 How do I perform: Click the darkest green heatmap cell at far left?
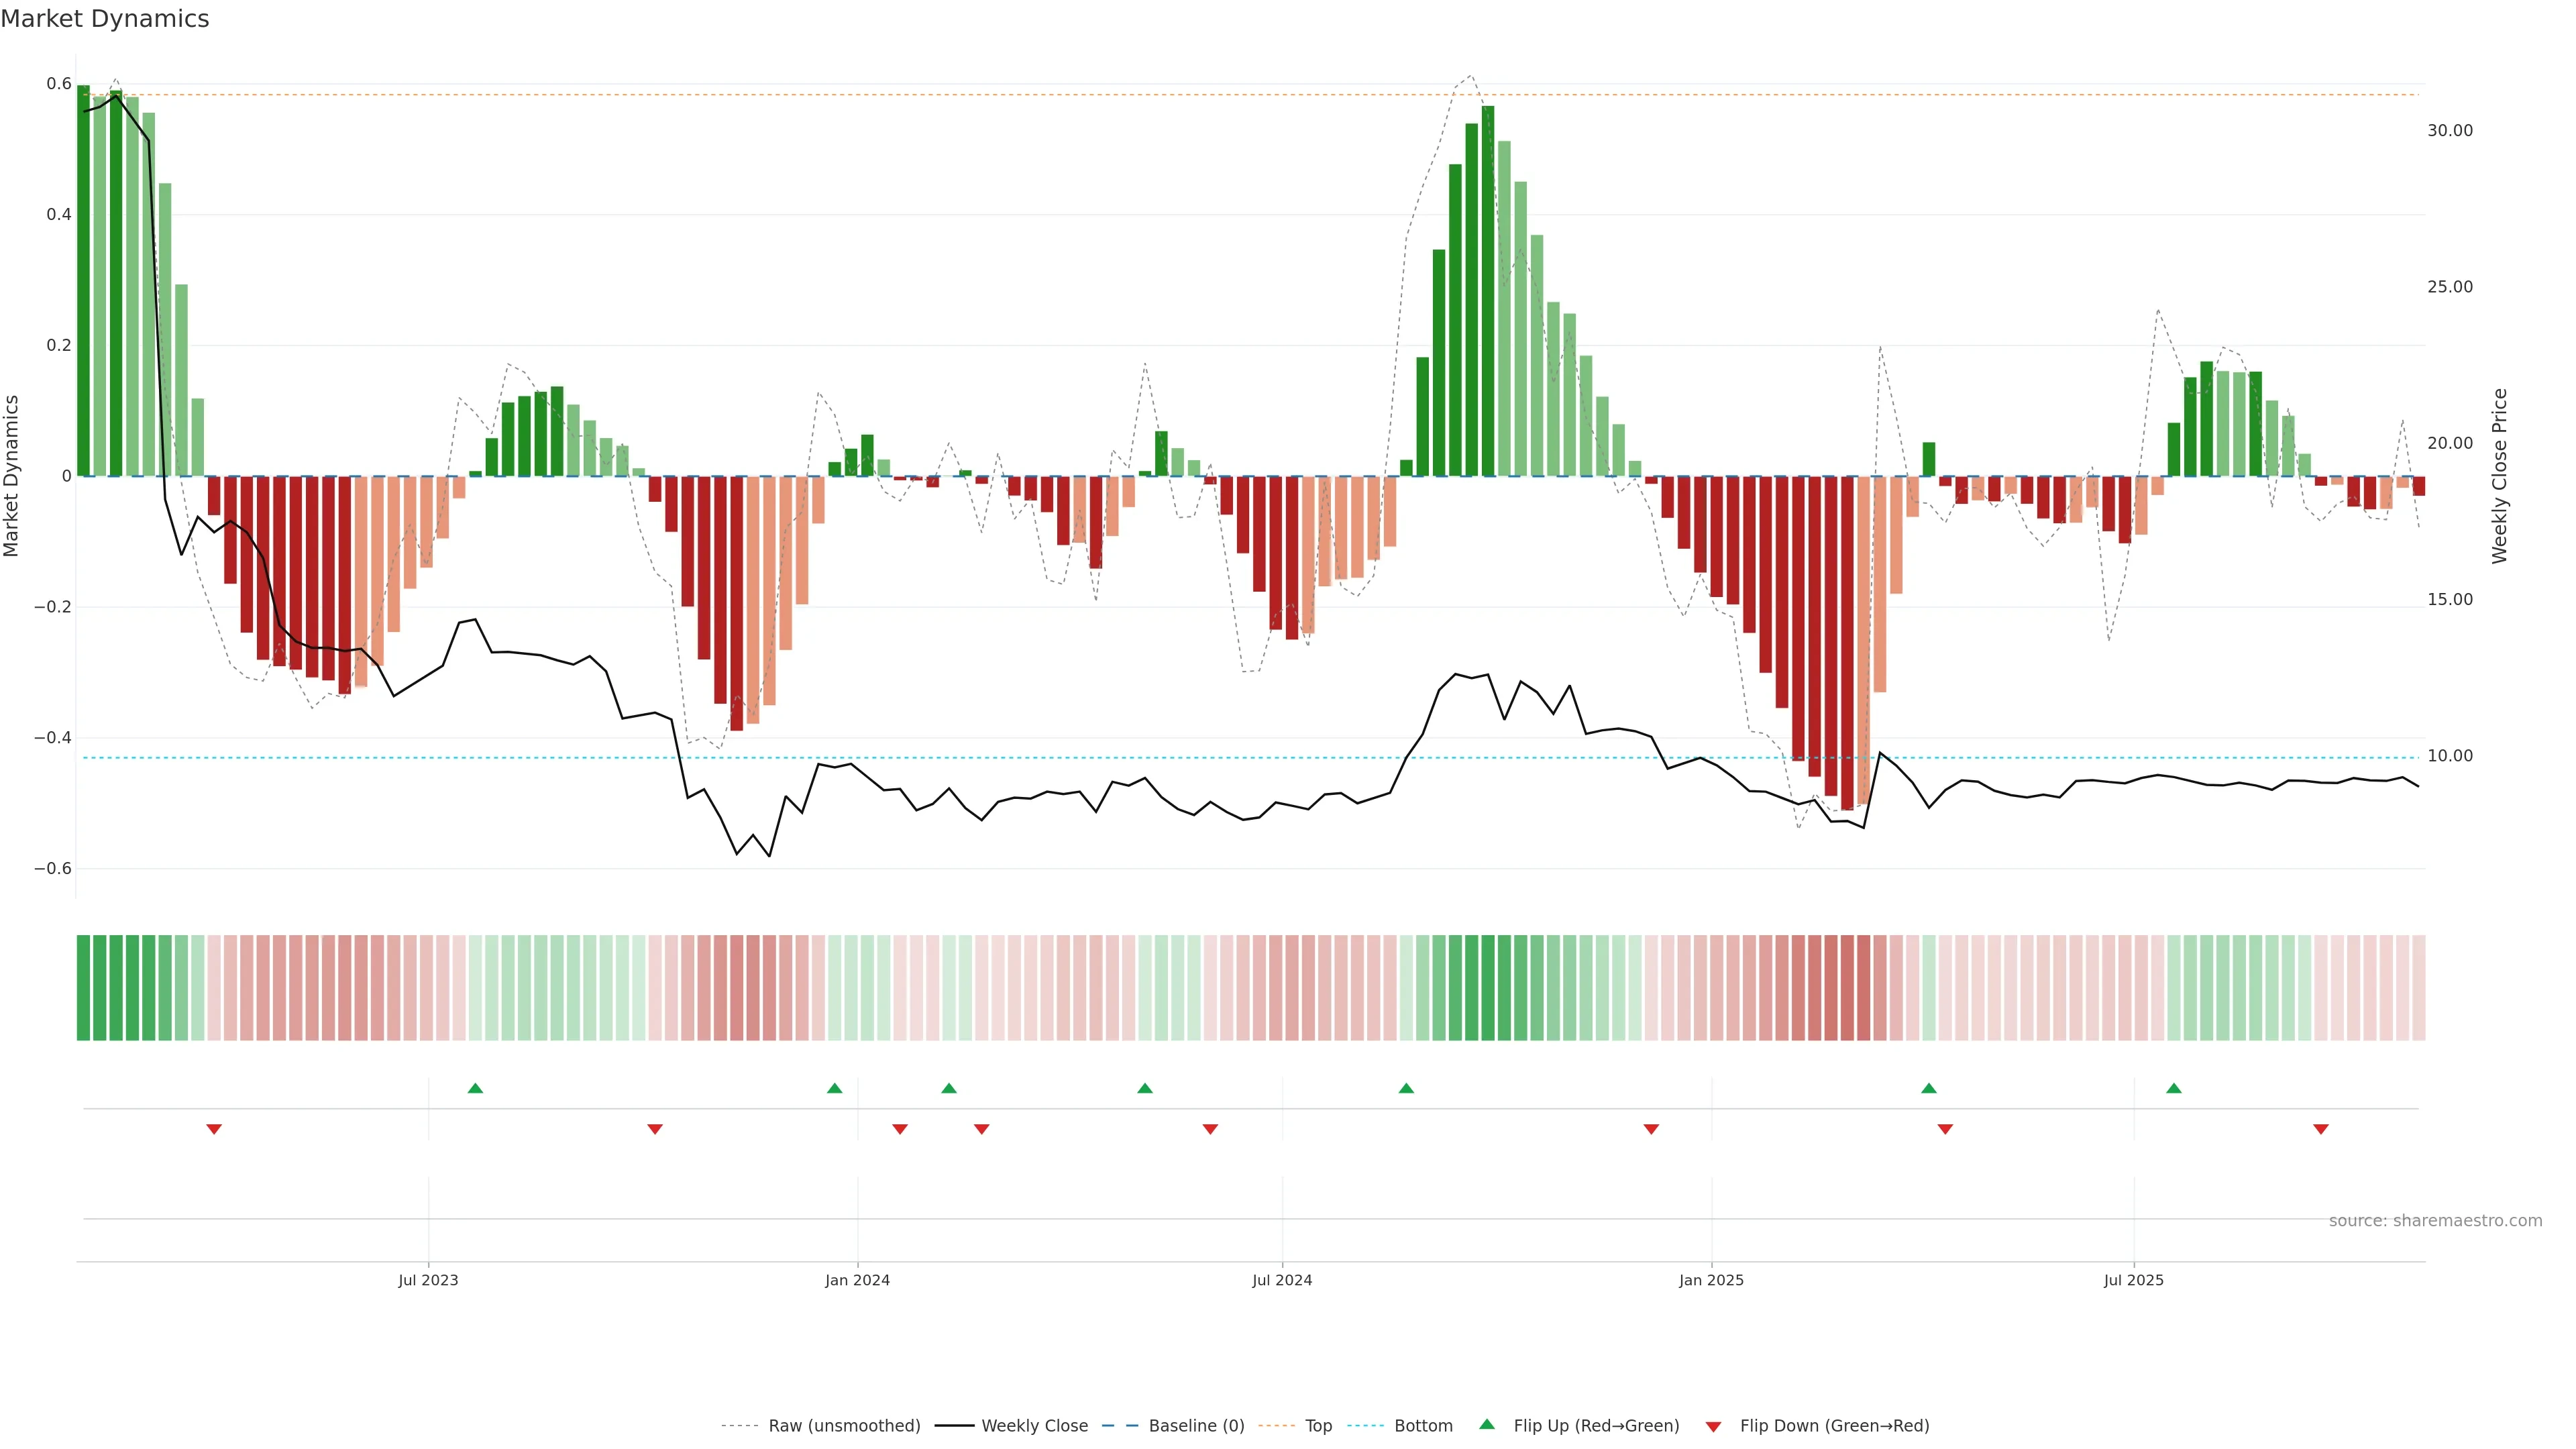pos(83,987)
